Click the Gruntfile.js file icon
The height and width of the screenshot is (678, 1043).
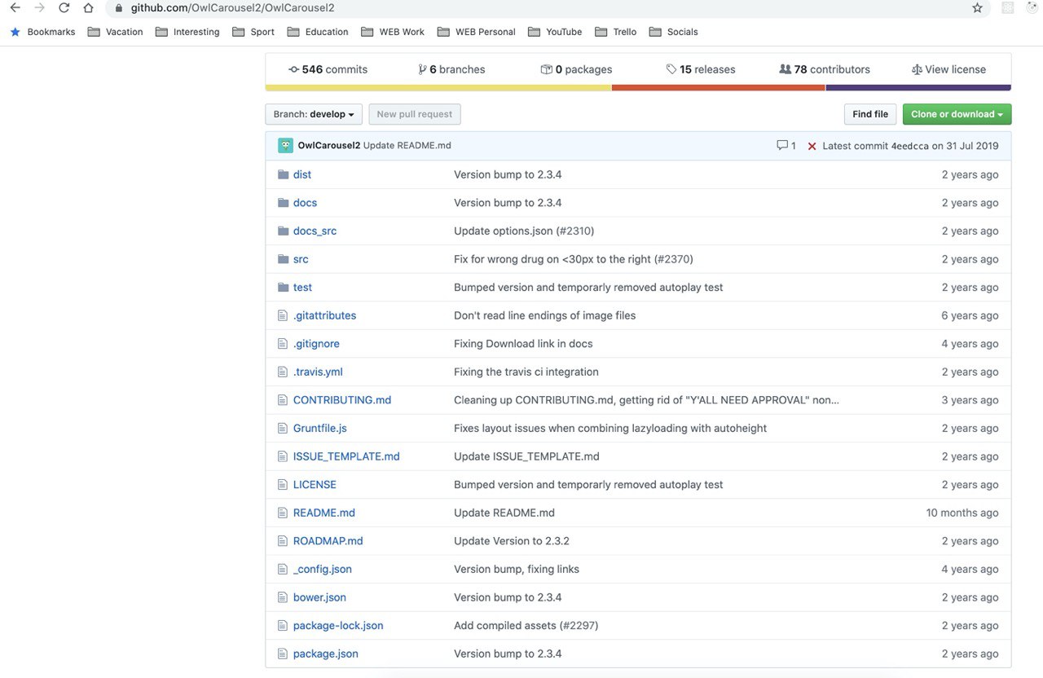tap(283, 429)
